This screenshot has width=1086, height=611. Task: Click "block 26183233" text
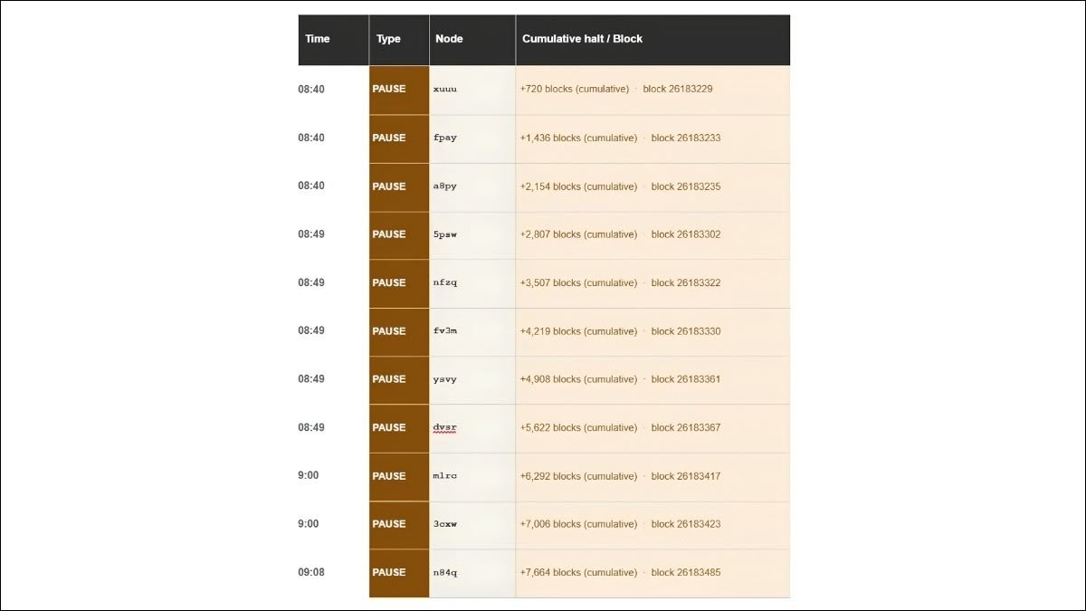[686, 138]
